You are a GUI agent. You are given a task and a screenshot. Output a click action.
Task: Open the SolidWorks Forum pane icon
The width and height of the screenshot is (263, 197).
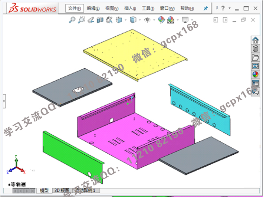coord(255,92)
